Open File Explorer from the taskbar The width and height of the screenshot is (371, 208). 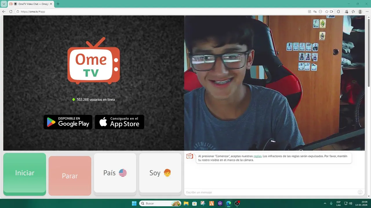[186, 203]
